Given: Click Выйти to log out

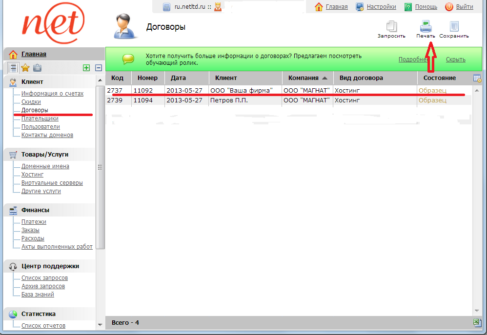Looking at the screenshot, I should [464, 7].
